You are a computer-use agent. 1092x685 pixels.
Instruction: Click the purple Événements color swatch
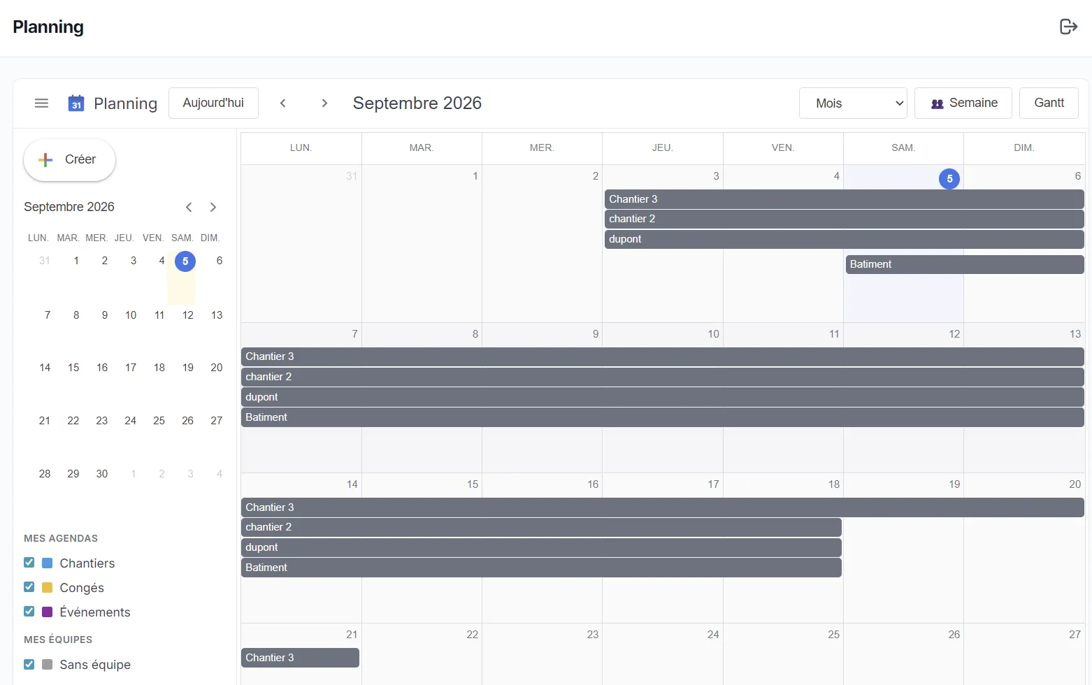(x=48, y=612)
